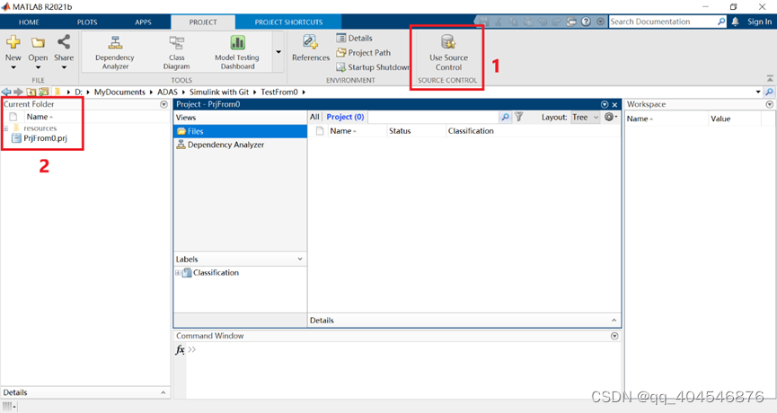Expand the Open button dropdown arrow
Screen dimensions: 777x413
[x=38, y=68]
